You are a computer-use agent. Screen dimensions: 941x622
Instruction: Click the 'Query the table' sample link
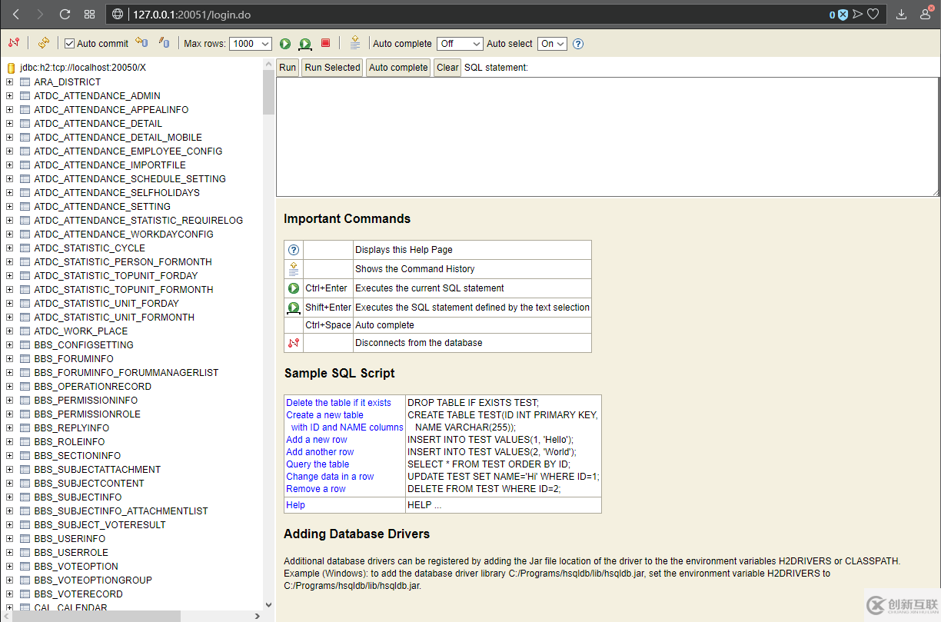click(x=318, y=464)
